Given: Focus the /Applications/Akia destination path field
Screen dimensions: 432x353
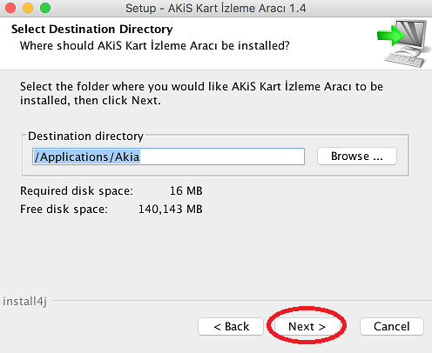Looking at the screenshot, I should coord(168,157).
